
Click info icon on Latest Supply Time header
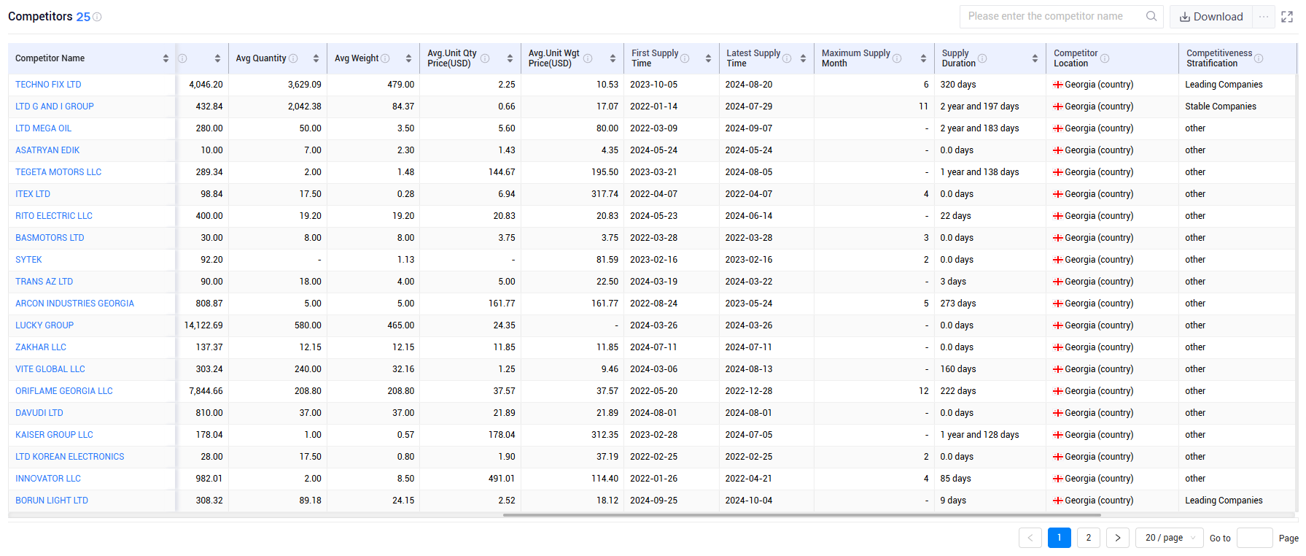pos(787,58)
